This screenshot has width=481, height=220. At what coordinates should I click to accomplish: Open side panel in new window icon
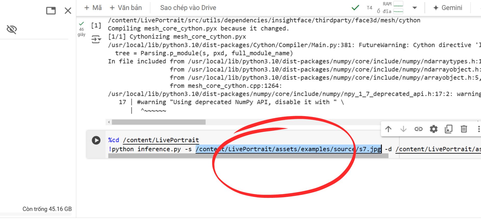tap(51, 11)
